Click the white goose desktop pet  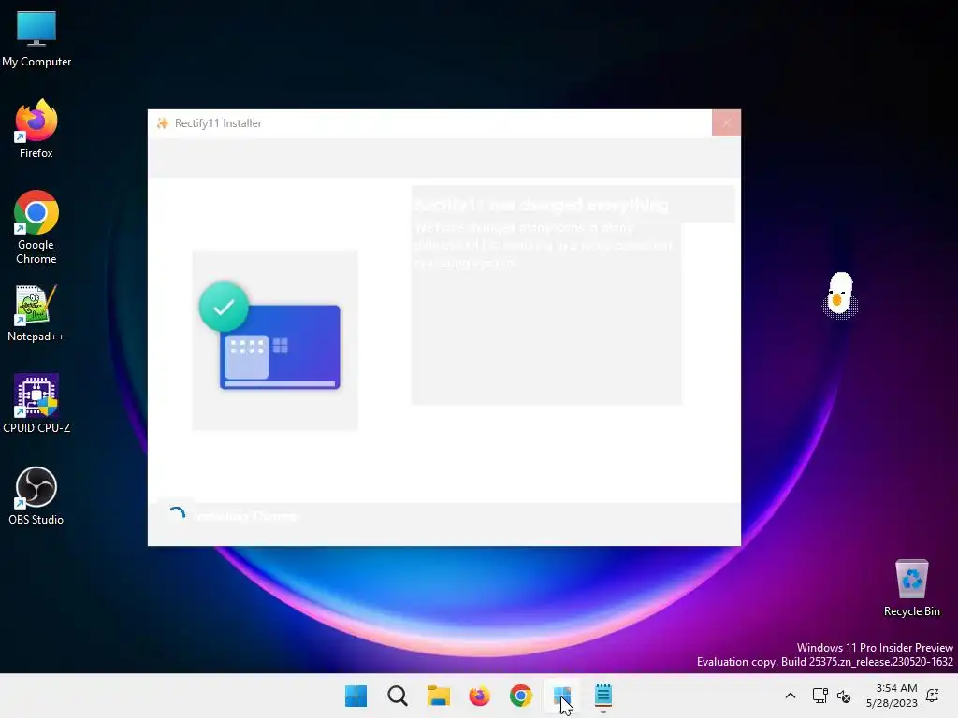[840, 295]
